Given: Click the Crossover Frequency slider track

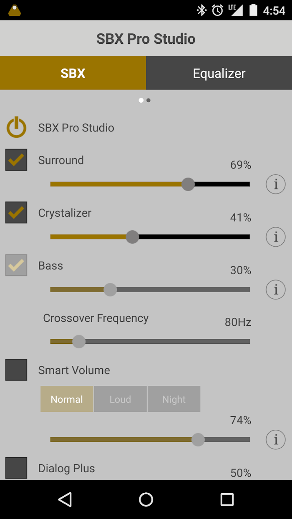Looking at the screenshot, I should click(x=150, y=341).
